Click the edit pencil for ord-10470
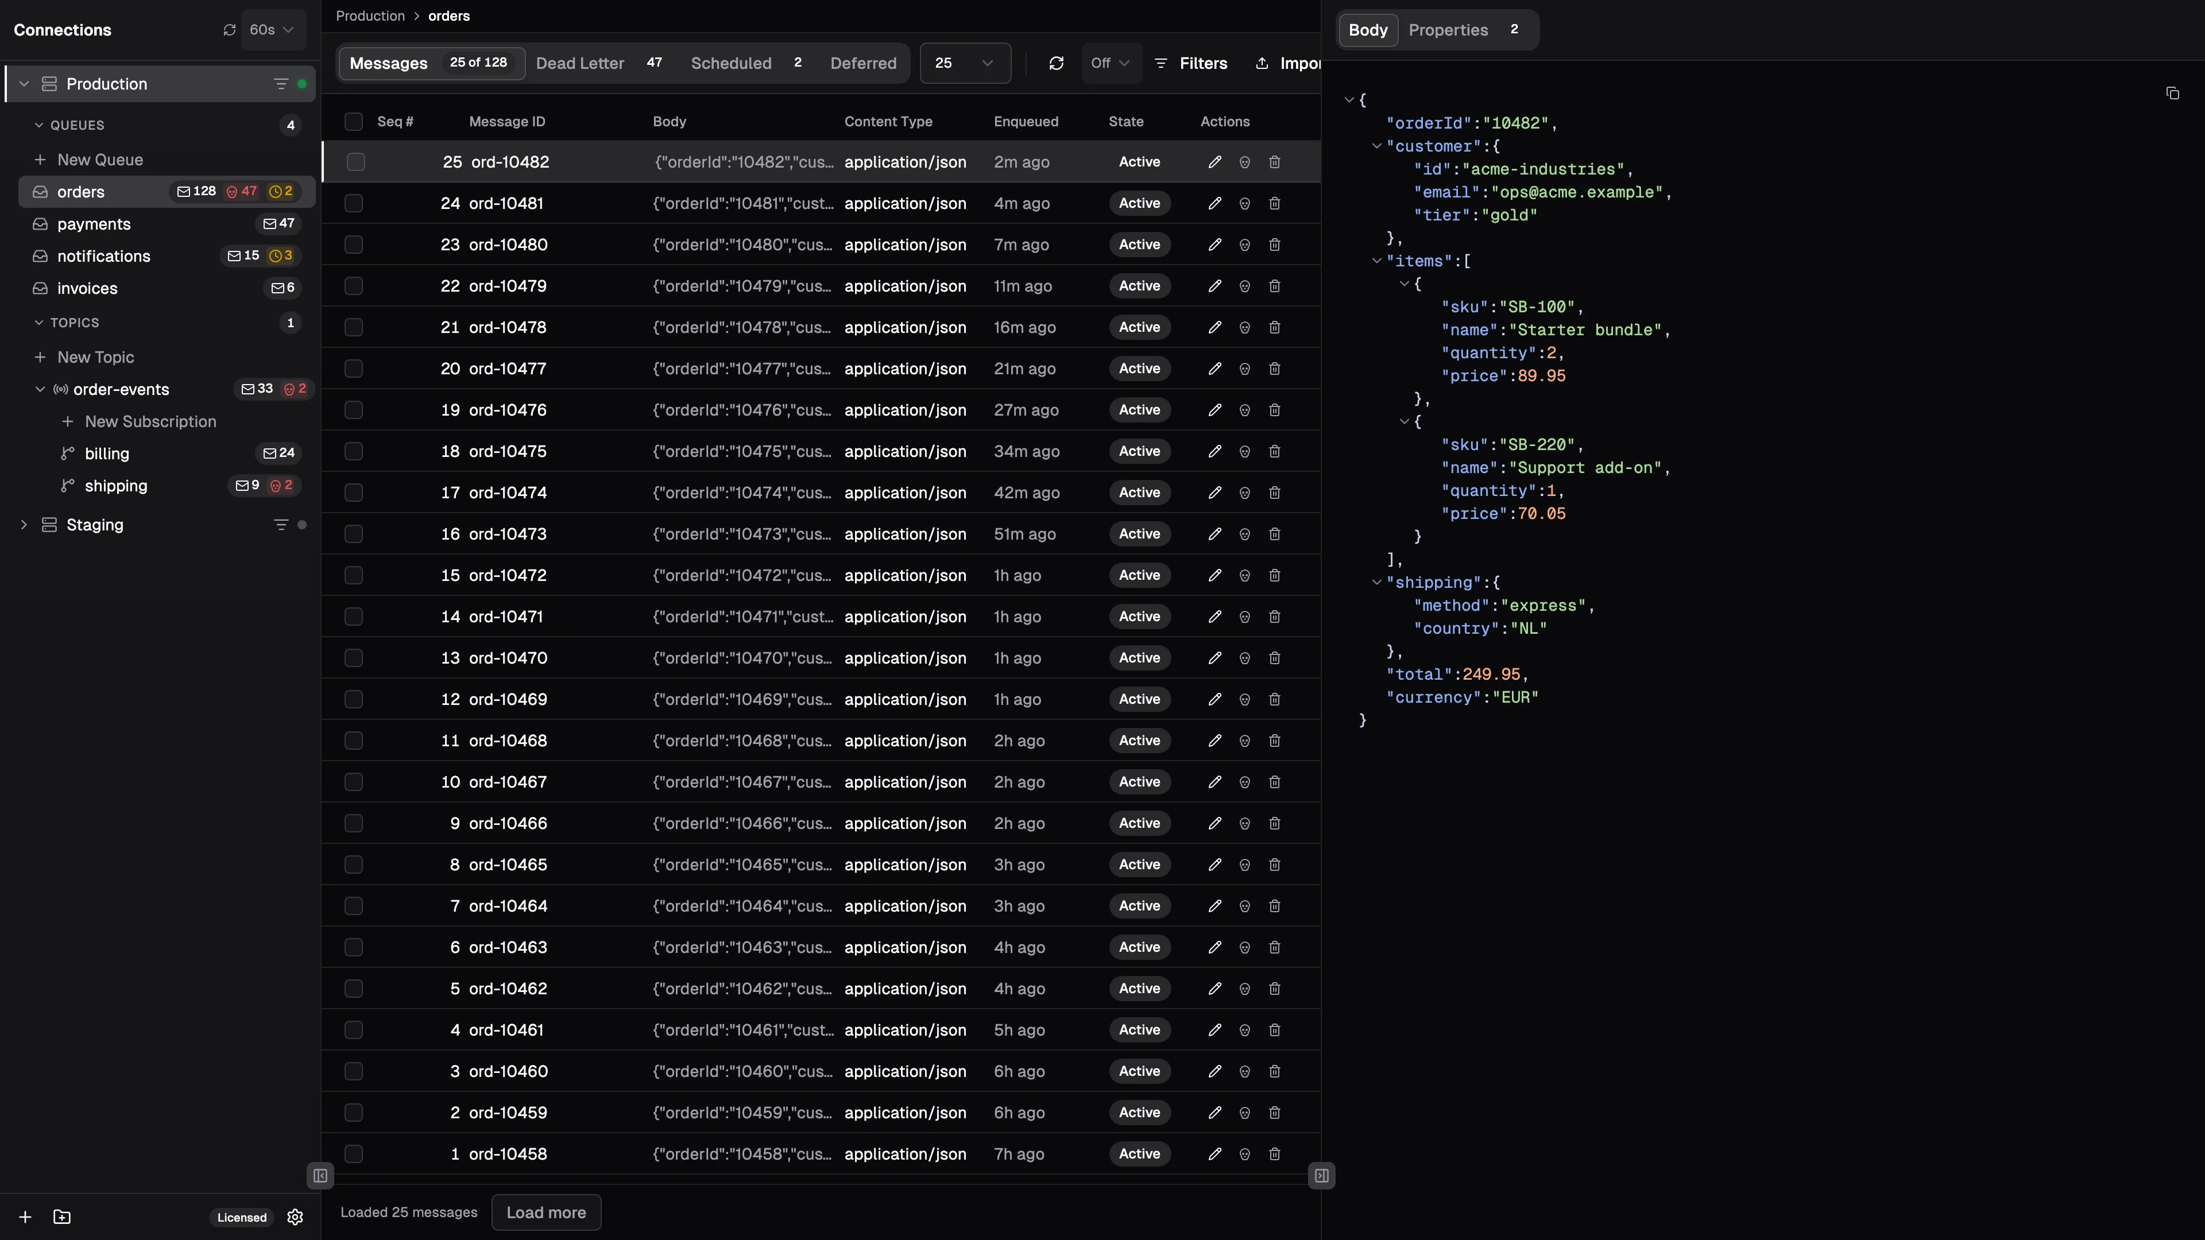This screenshot has height=1240, width=2205. [1214, 658]
